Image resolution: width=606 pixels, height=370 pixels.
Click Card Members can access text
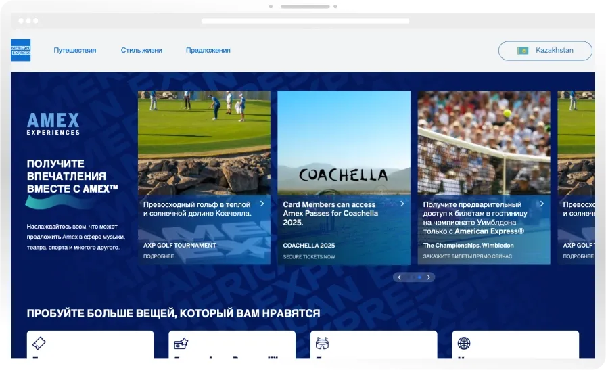(331, 213)
